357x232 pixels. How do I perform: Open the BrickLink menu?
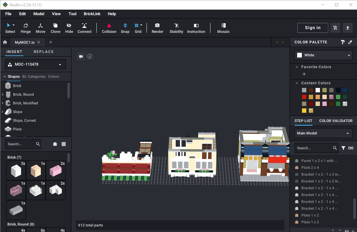[x=92, y=14]
